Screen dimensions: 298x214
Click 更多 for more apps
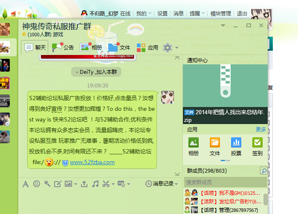[261, 130]
